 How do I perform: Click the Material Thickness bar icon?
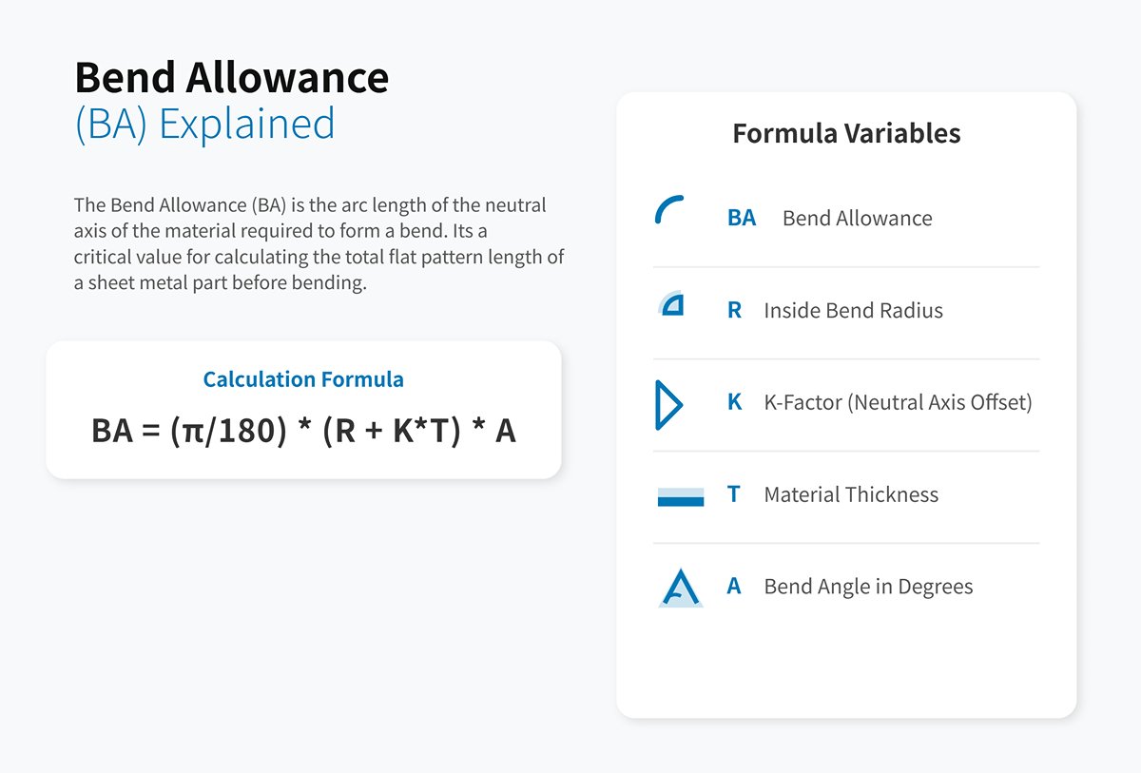681,496
